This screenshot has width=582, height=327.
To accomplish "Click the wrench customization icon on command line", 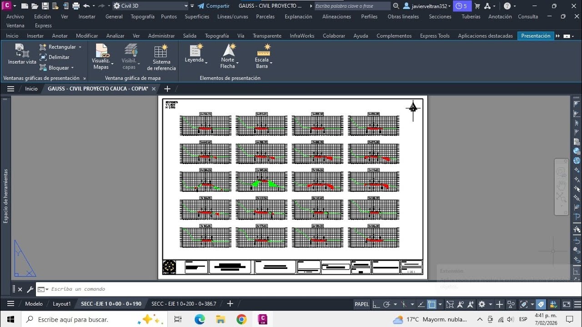I will [30, 289].
